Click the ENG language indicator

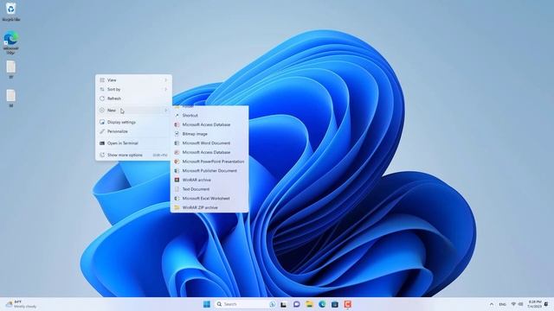[x=502, y=304]
